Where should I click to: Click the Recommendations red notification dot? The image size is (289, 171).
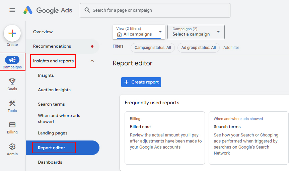click(x=92, y=46)
